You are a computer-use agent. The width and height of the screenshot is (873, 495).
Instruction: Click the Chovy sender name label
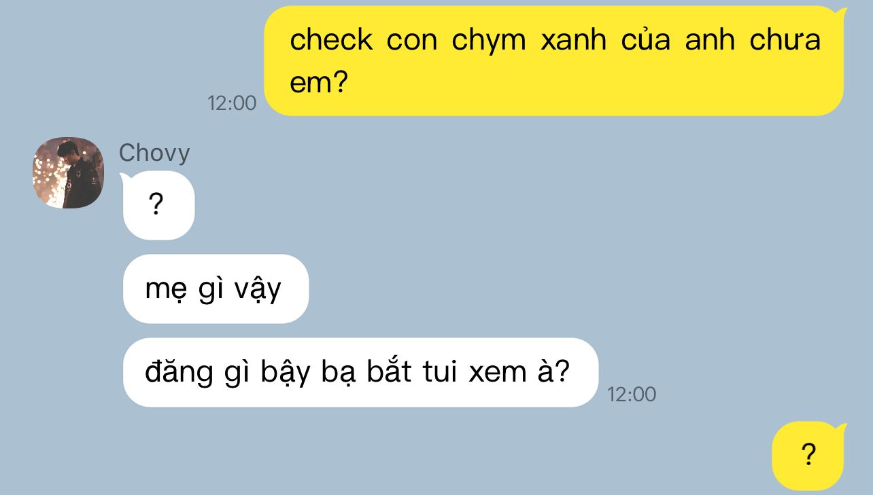coord(154,153)
